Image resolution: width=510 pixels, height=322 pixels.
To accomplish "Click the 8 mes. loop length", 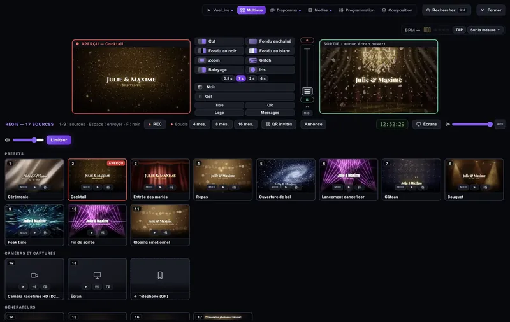I will [x=221, y=124].
